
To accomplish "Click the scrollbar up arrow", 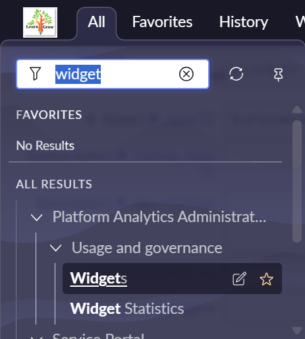I will (297, 110).
